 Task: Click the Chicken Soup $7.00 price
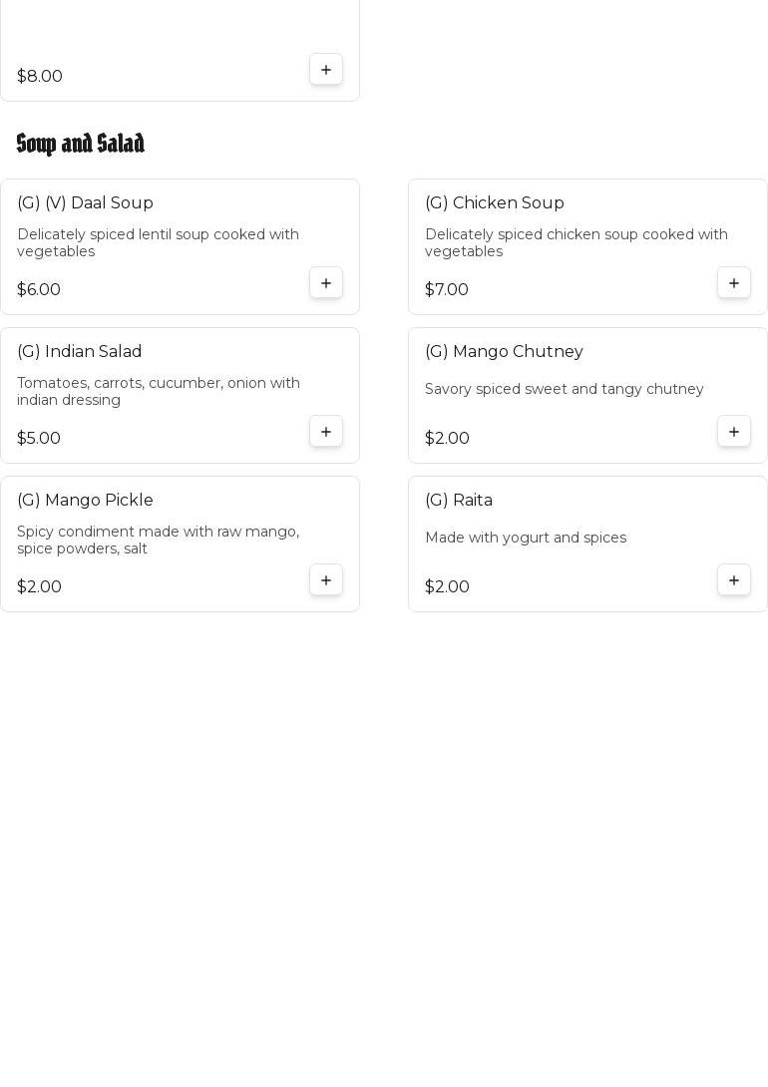(447, 290)
